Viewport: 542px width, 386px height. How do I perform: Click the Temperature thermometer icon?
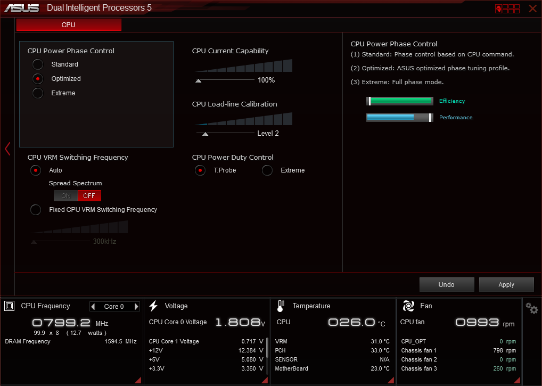281,306
